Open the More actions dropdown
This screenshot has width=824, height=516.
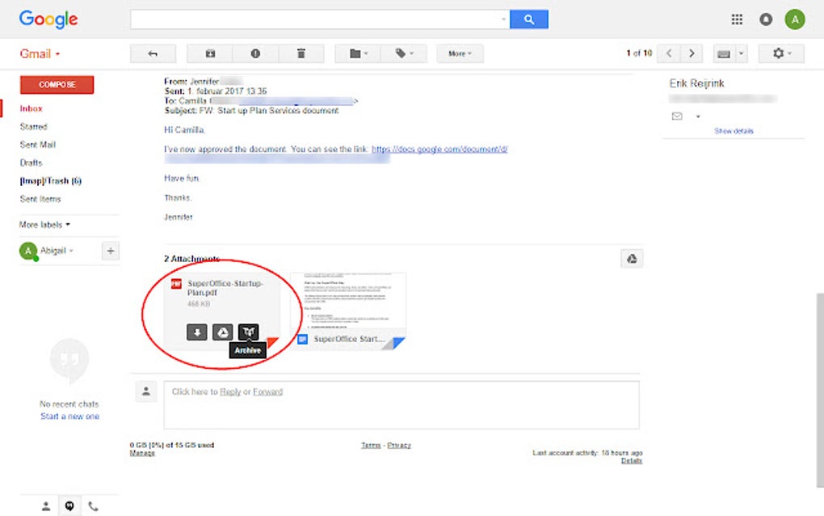pyautogui.click(x=459, y=53)
